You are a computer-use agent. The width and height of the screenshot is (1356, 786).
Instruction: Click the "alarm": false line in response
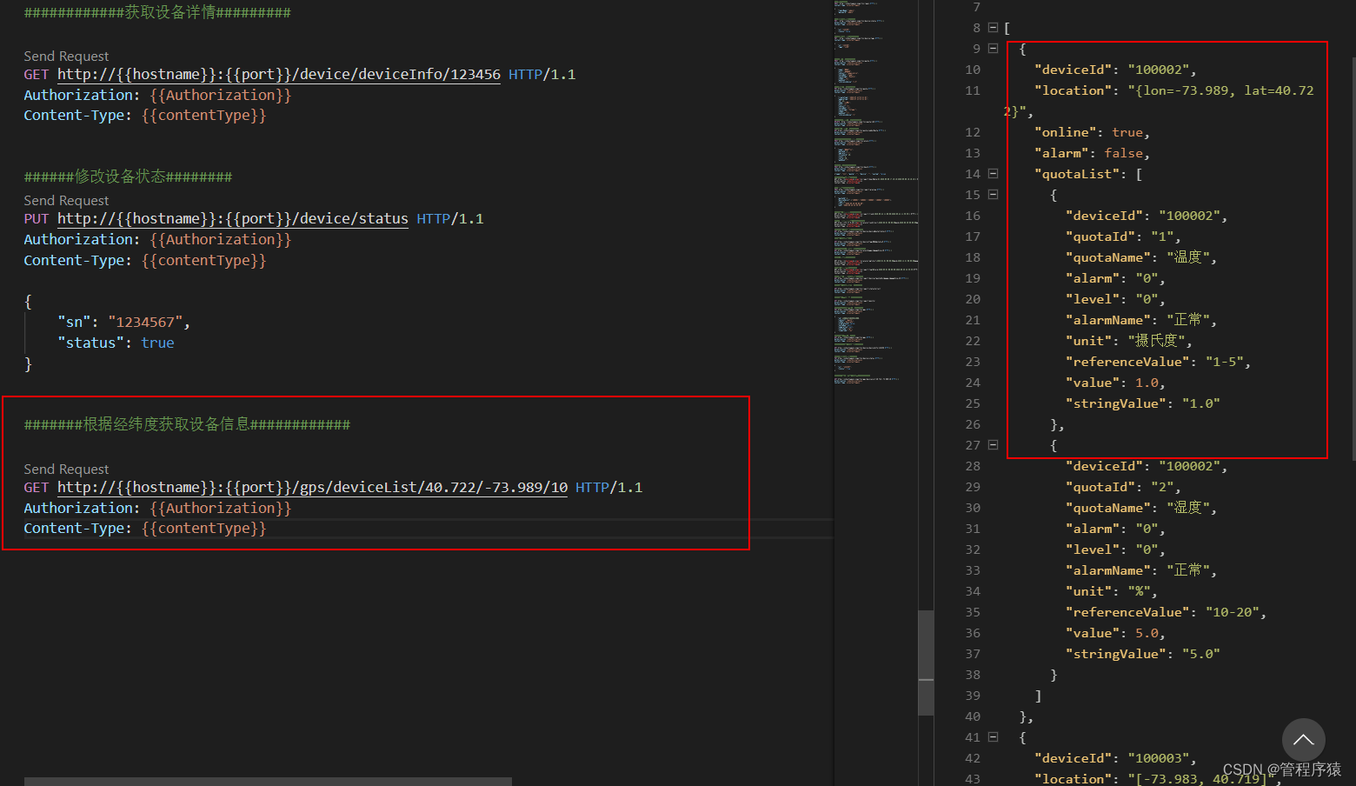click(x=1092, y=153)
